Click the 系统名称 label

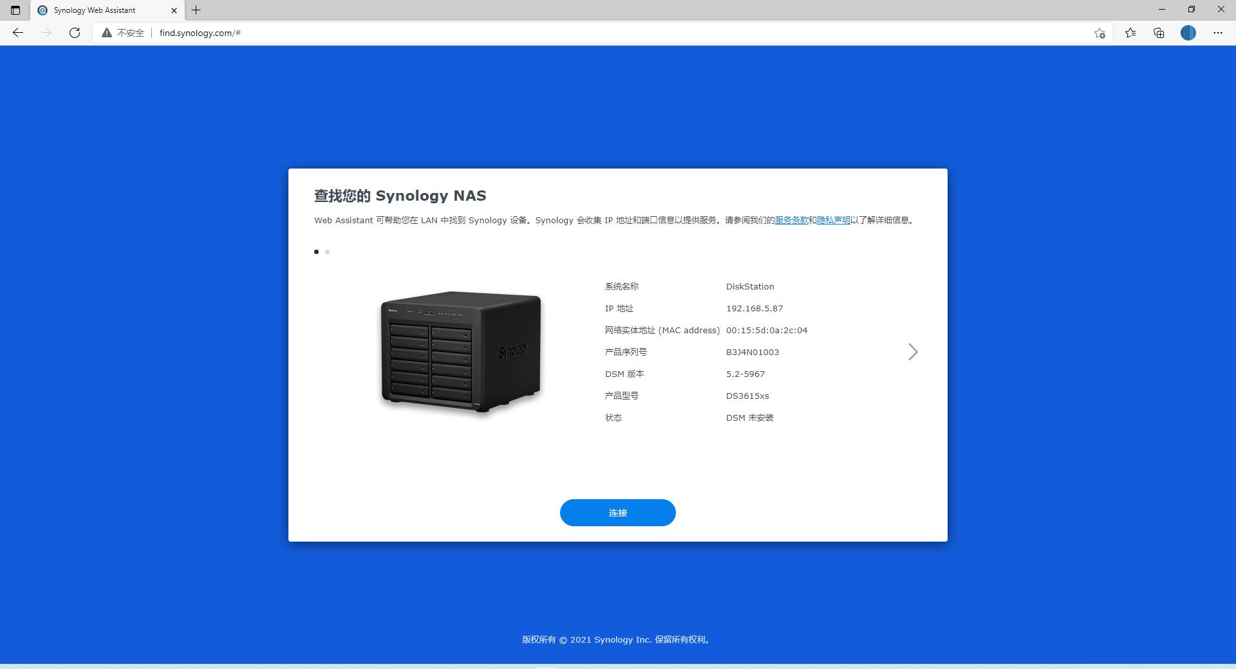click(x=622, y=286)
